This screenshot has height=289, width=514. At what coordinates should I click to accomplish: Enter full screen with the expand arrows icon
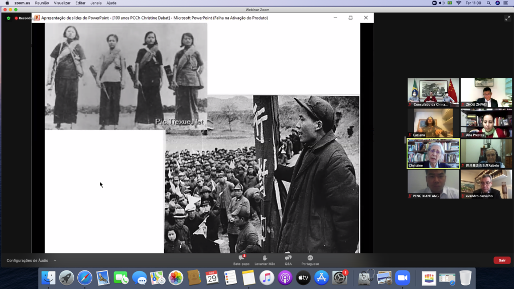tap(507, 19)
